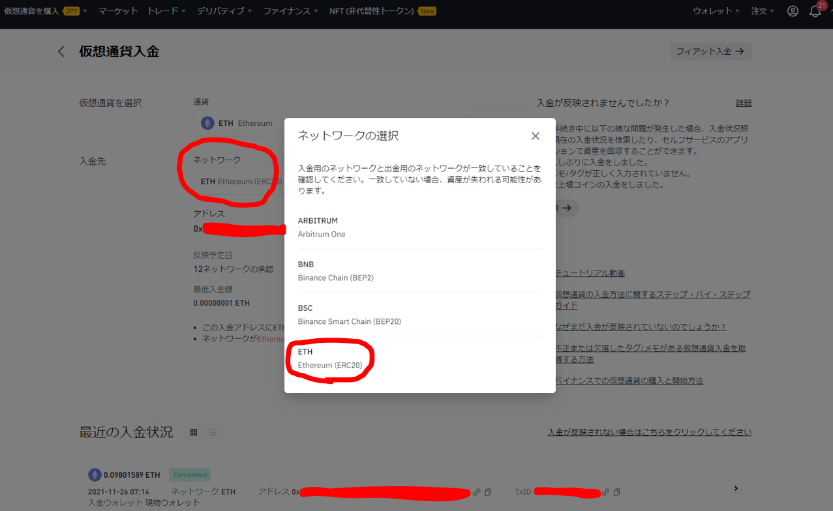Screen dimensions: 833x511
Task: Open the address external link icon
Action: (x=476, y=492)
